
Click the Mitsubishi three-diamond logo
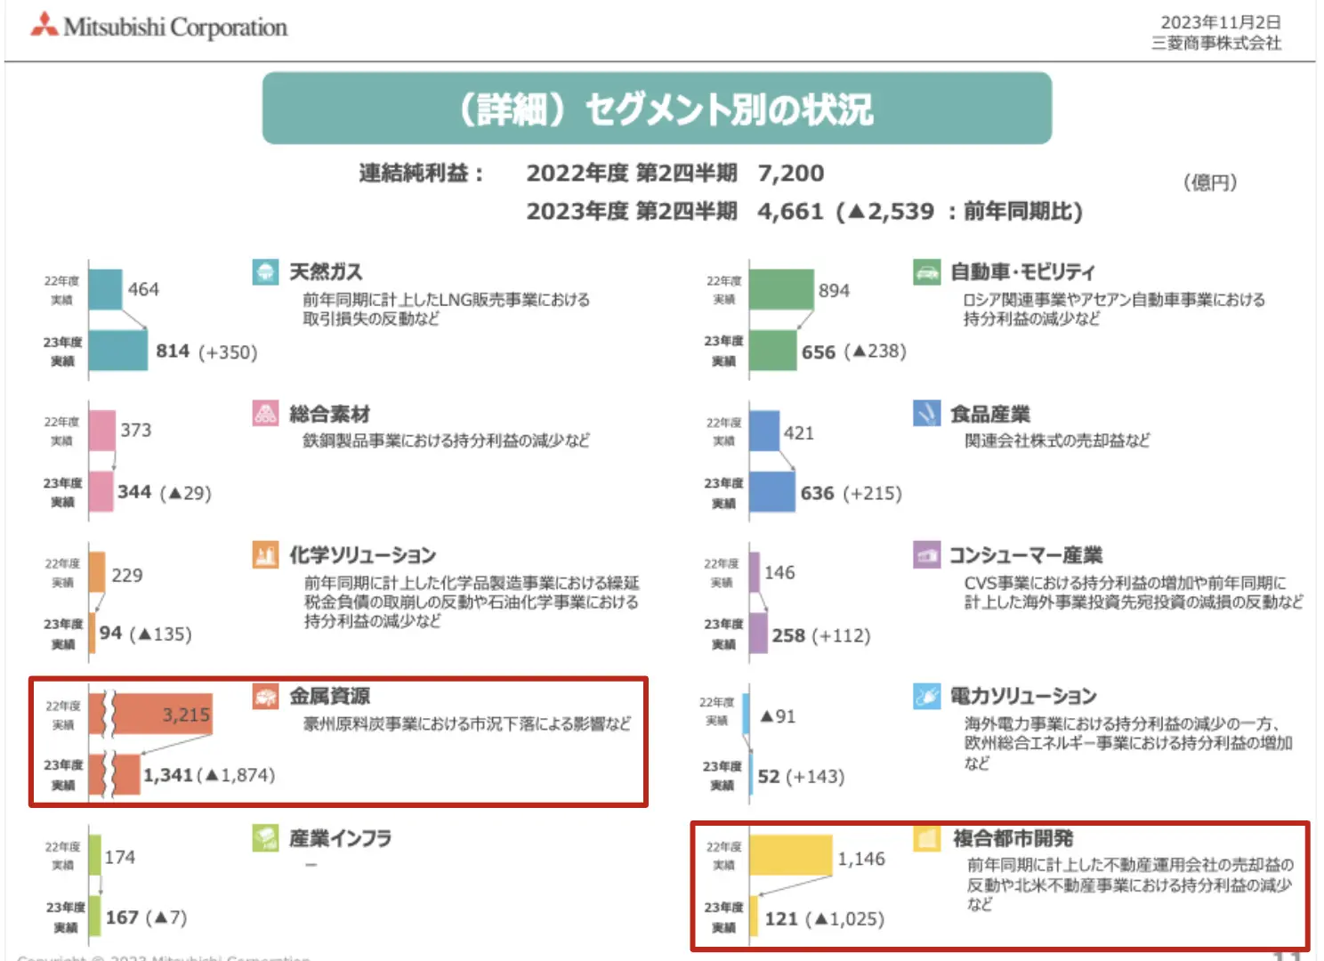point(44,26)
